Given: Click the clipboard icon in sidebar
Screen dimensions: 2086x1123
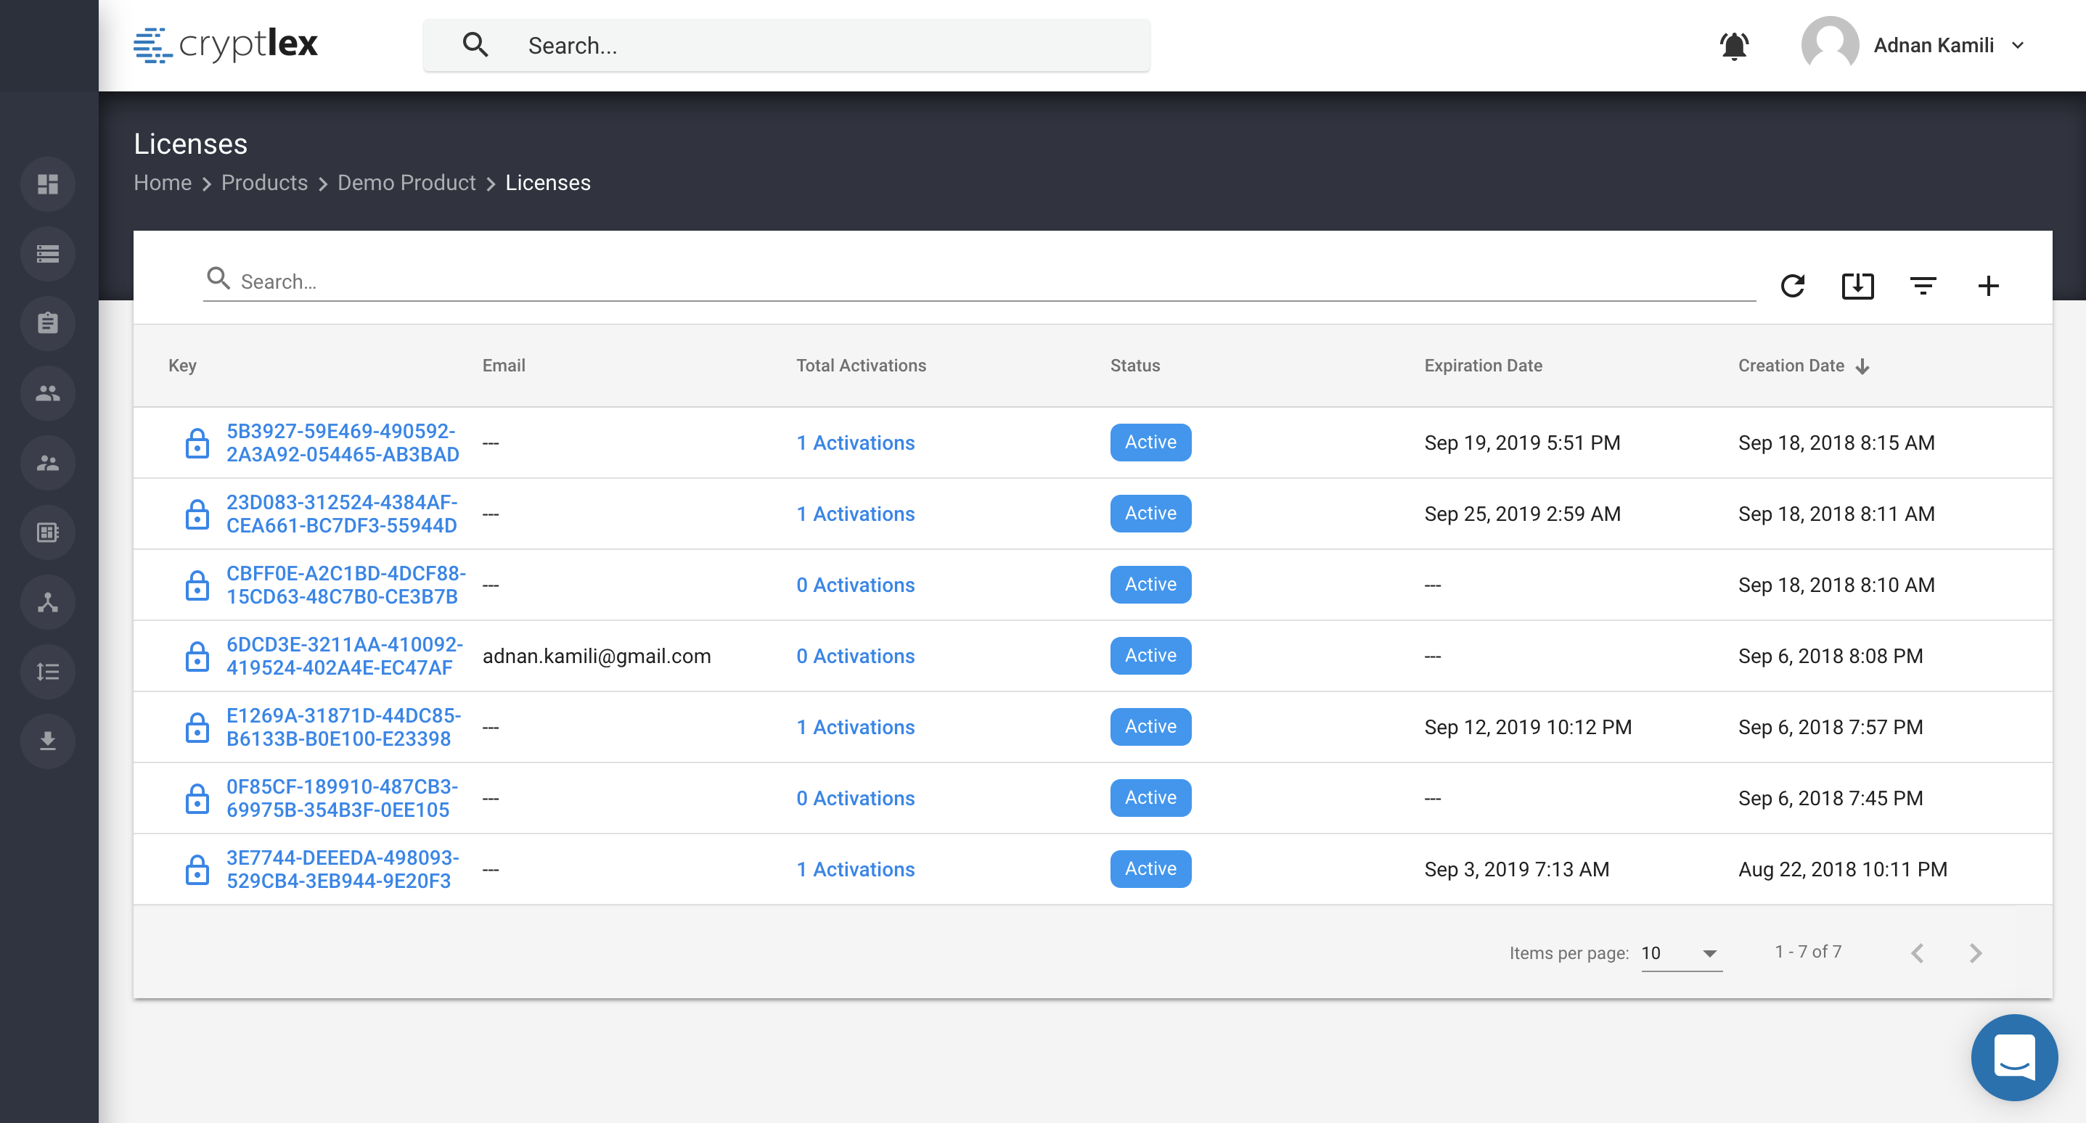Looking at the screenshot, I should point(48,323).
